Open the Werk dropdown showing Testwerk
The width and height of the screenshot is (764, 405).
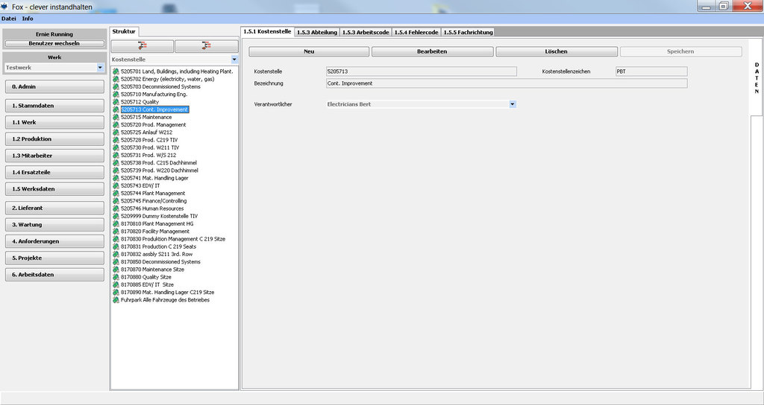point(100,68)
